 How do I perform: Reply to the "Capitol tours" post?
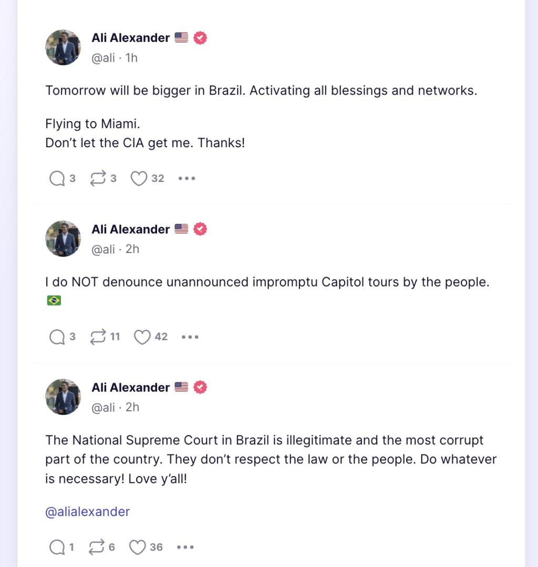pos(57,337)
